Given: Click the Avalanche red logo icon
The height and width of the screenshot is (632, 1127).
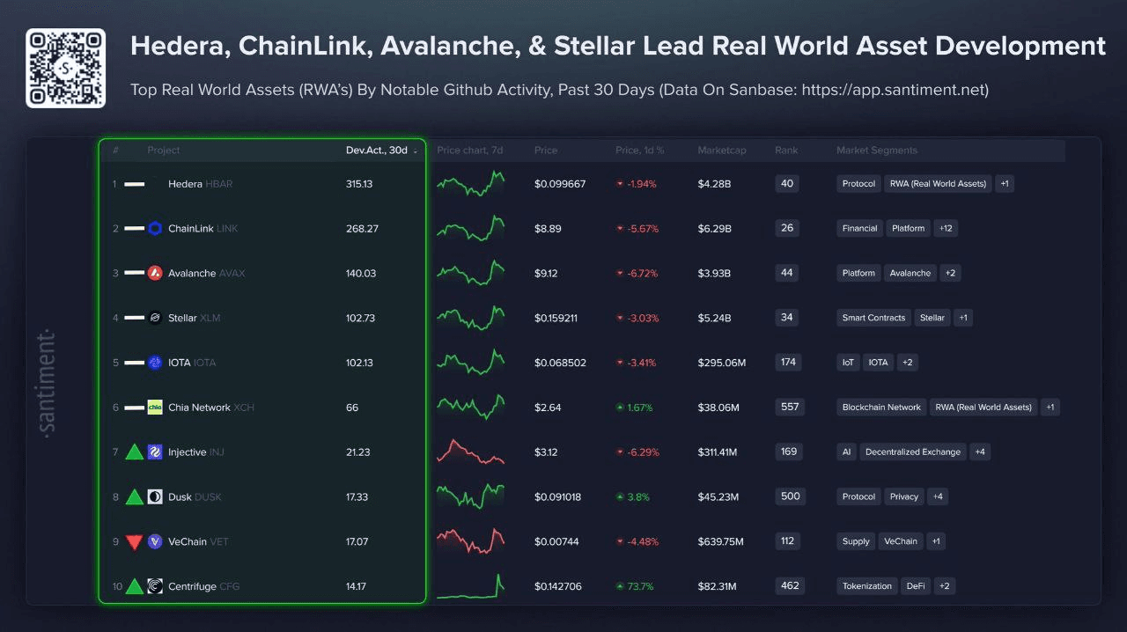Looking at the screenshot, I should click(155, 273).
